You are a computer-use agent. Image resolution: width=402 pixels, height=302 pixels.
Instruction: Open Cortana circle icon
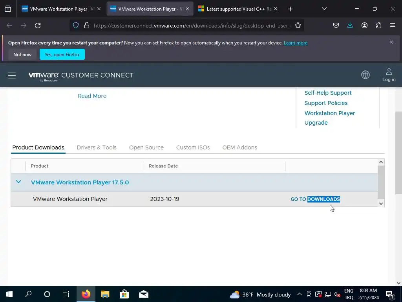coord(47,294)
